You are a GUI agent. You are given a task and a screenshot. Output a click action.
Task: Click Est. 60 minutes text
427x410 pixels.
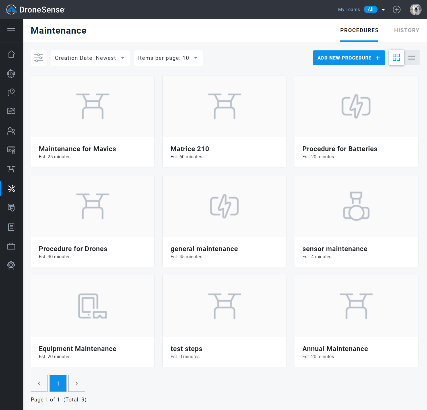click(x=186, y=157)
